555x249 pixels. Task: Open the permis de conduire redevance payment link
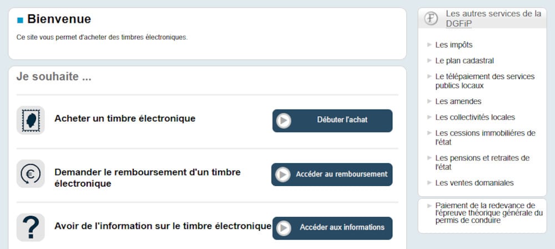coord(488,212)
